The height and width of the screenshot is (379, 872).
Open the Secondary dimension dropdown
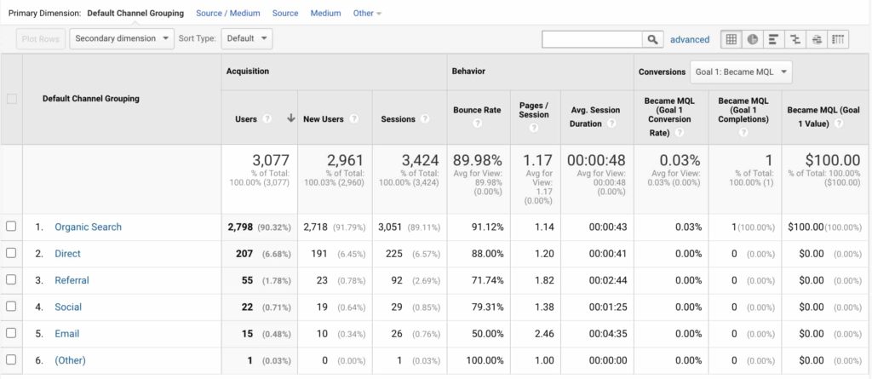pos(121,38)
